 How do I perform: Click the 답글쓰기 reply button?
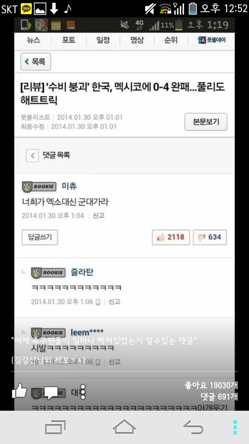[40, 237]
